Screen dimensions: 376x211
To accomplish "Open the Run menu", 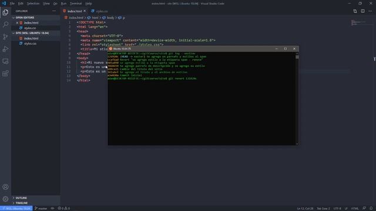I will [x=63, y=4].
